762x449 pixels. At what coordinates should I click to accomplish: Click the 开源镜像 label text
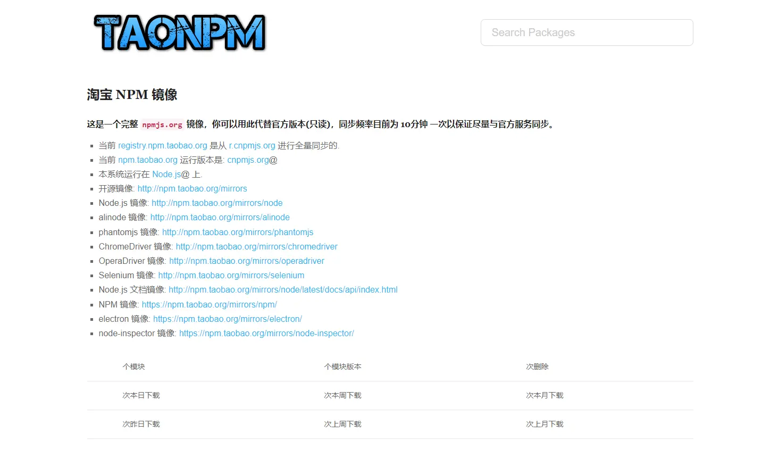tap(116, 188)
